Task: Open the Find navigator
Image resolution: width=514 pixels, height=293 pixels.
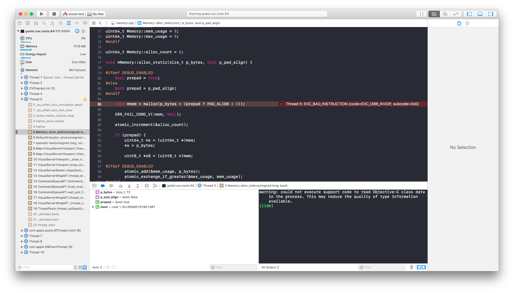Action: click(44, 23)
